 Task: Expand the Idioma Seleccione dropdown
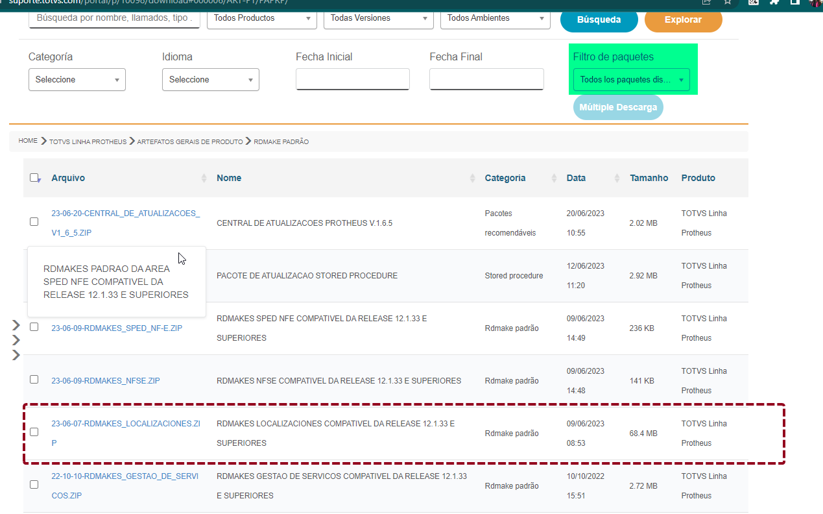[211, 79]
